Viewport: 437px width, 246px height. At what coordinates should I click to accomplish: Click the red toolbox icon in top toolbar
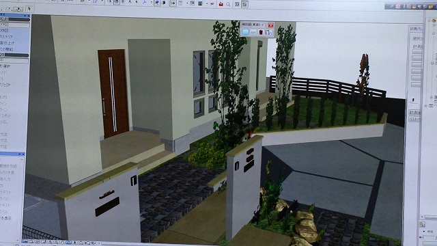221,4
